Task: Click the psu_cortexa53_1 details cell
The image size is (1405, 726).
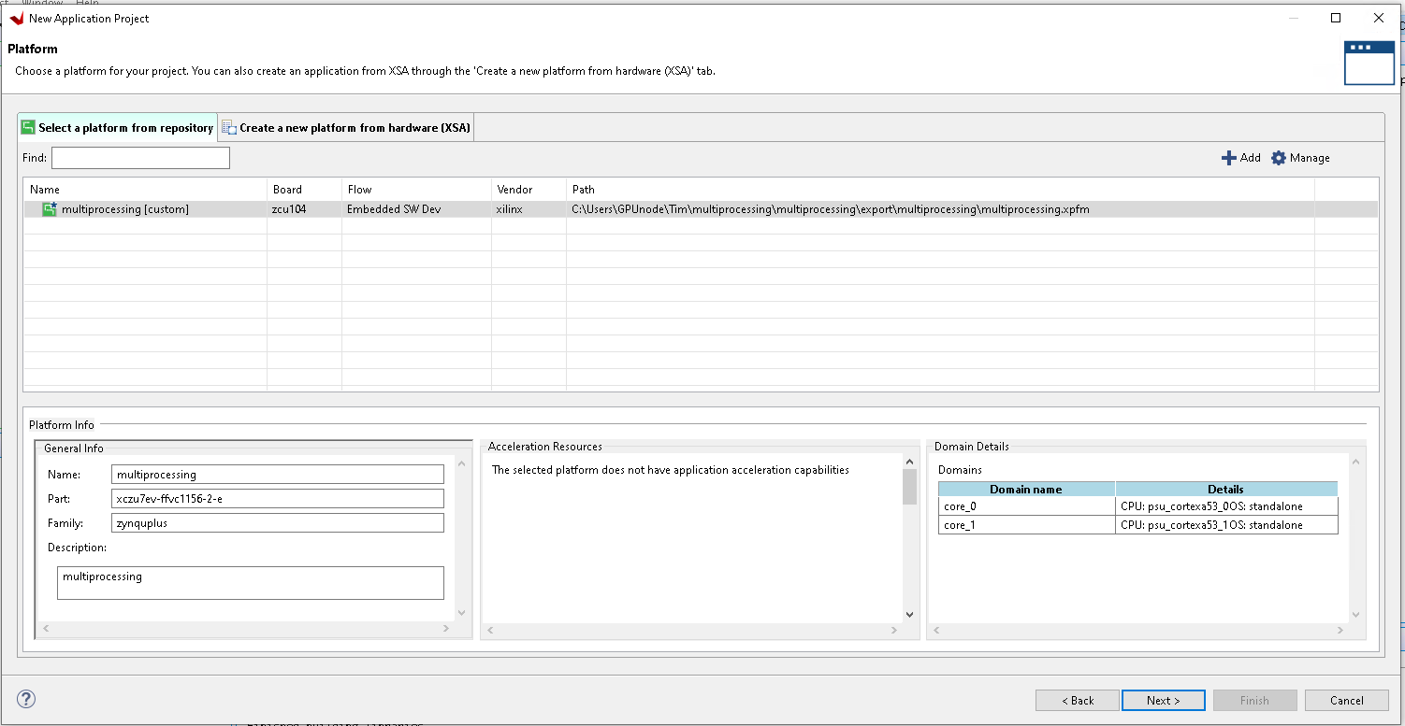Action: tap(1226, 525)
